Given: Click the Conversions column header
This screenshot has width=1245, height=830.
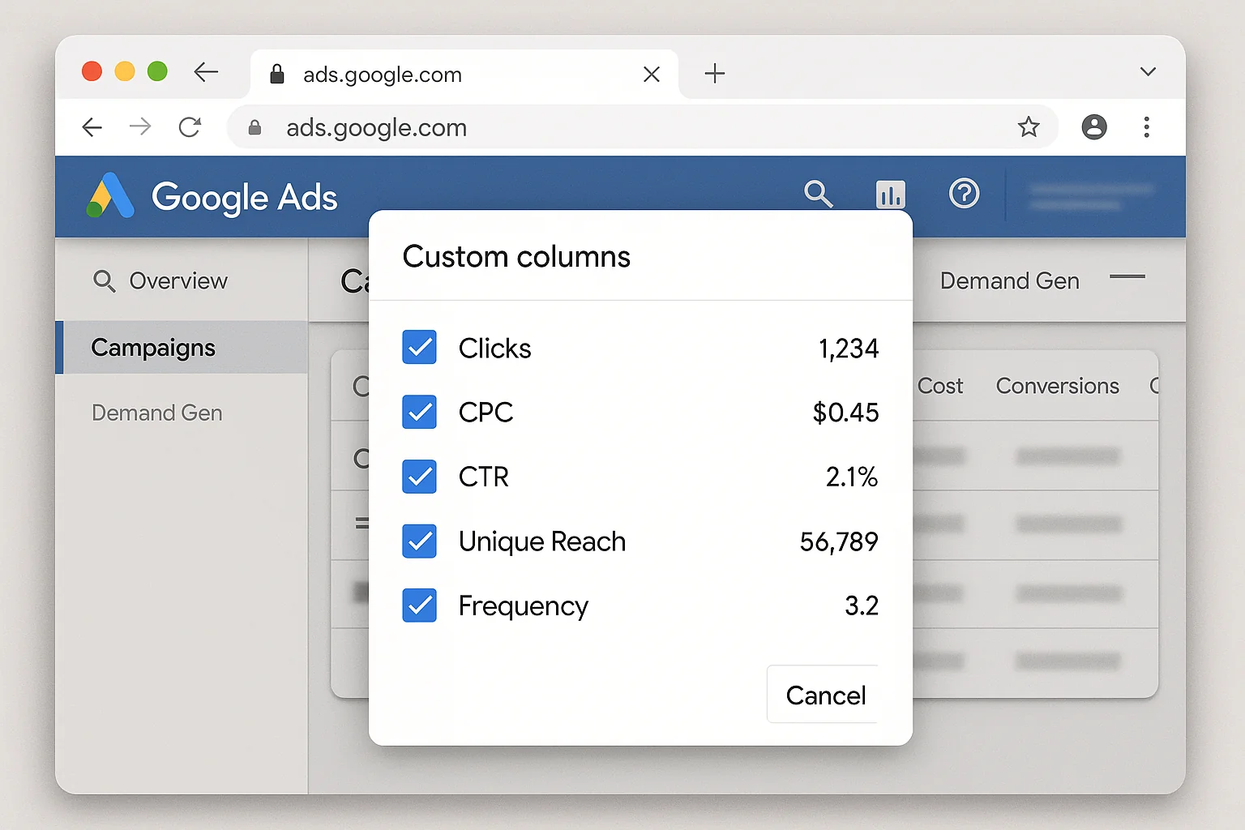Looking at the screenshot, I should pos(1057,386).
